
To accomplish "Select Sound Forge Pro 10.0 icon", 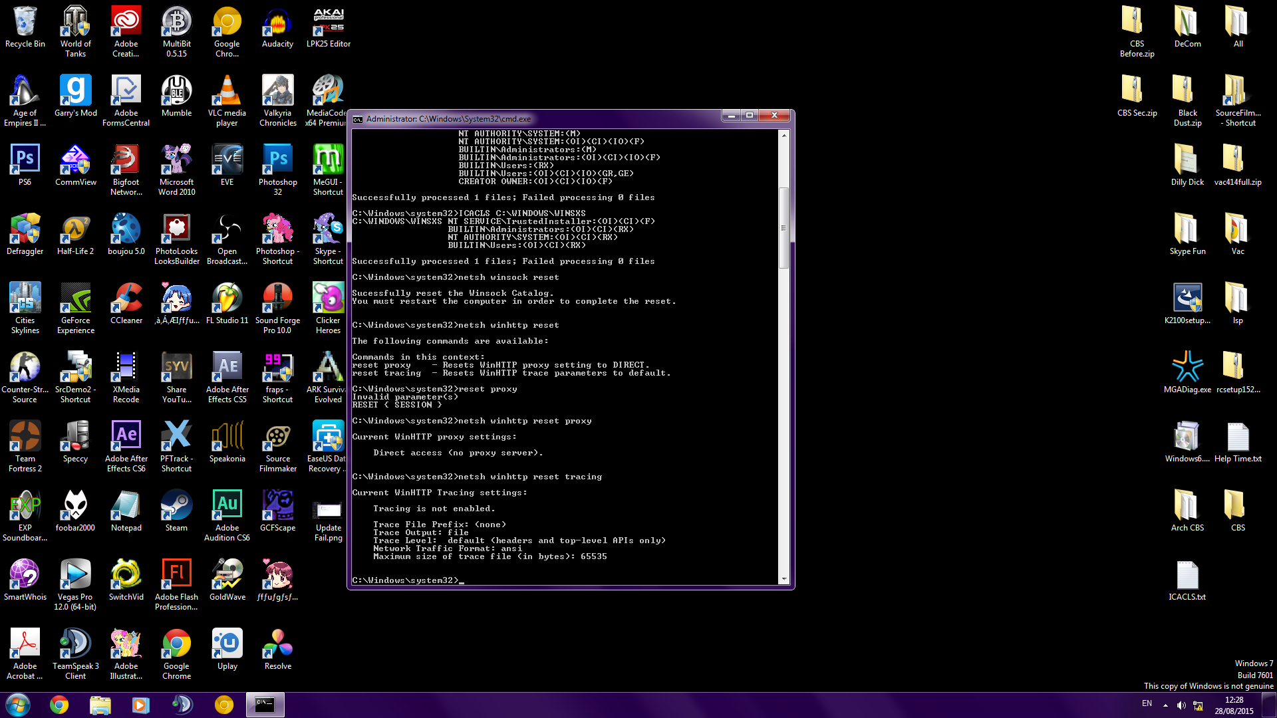I will 277,308.
